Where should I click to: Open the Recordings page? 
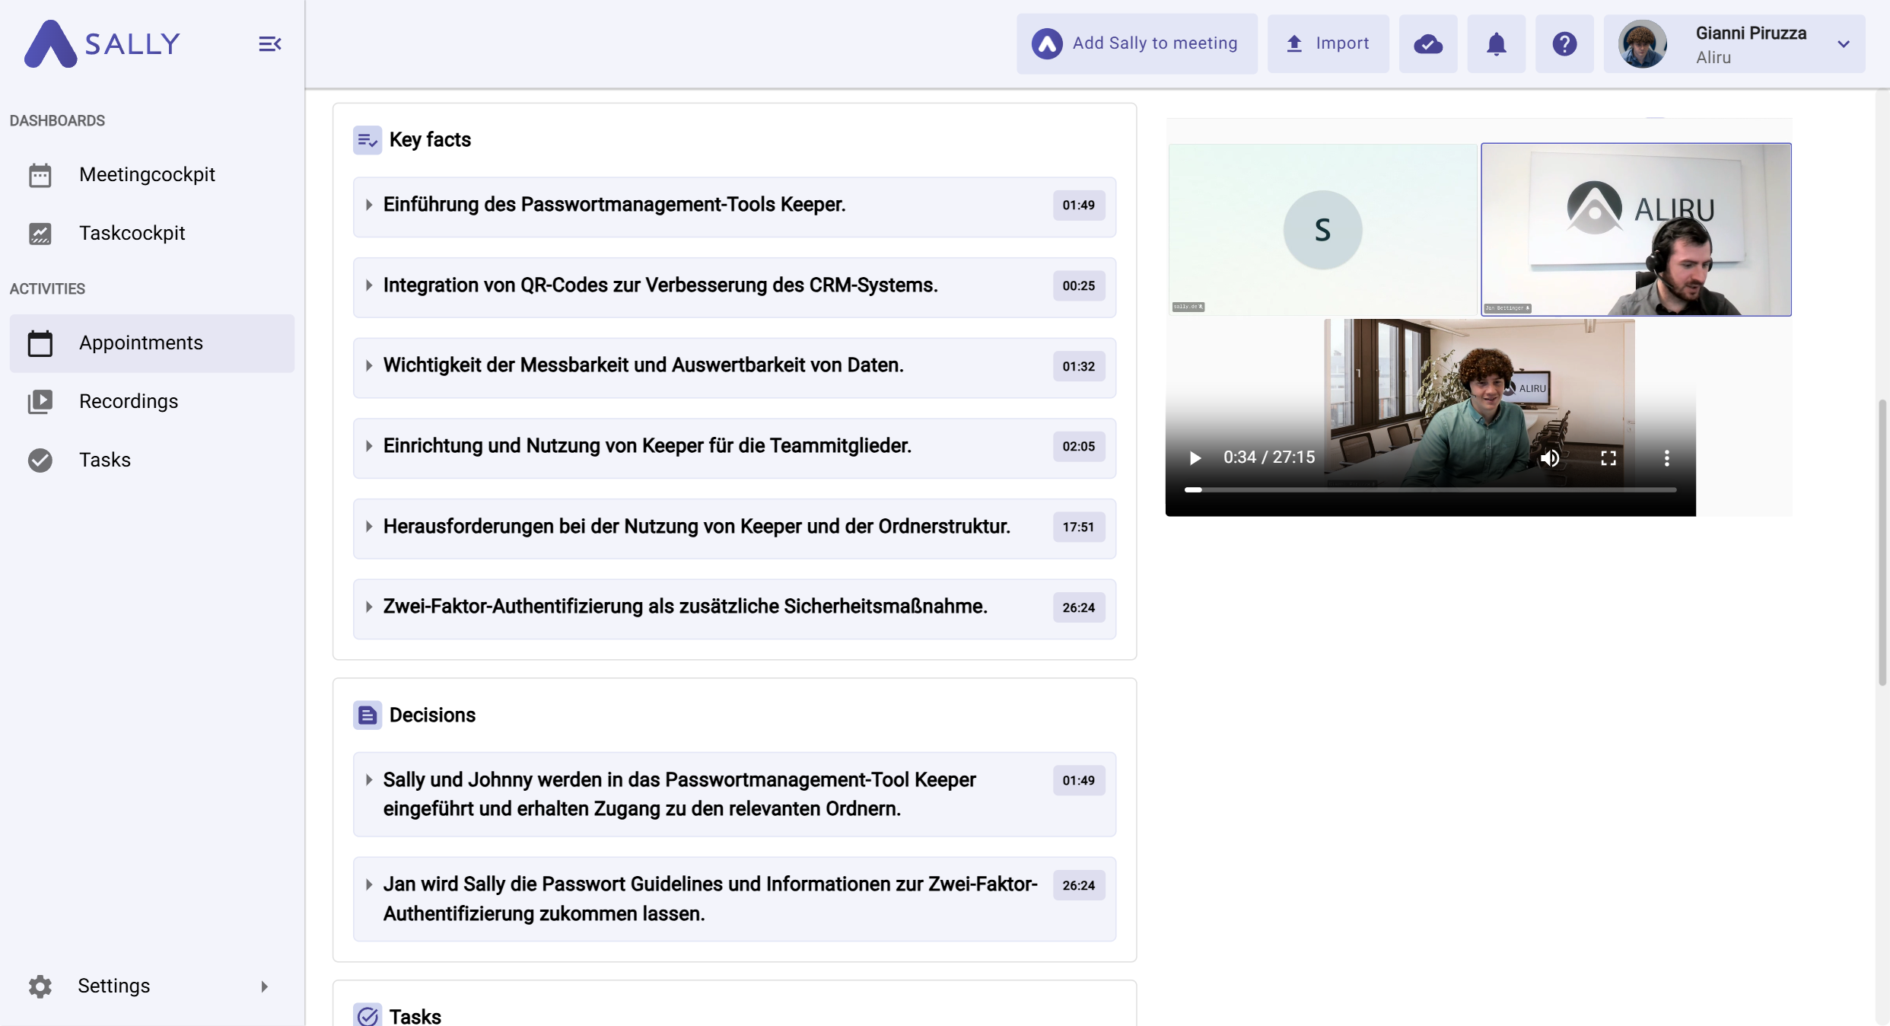click(128, 401)
